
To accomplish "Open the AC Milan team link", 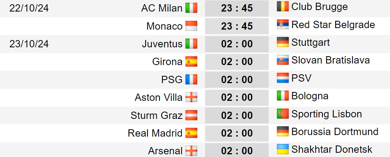I will [x=162, y=8].
